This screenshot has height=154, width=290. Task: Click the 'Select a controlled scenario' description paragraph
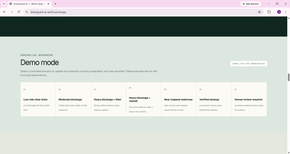[89, 73]
